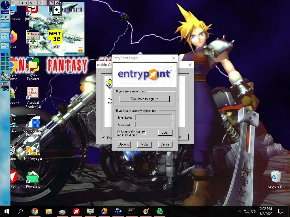Switch to virtual desktop tab 7
This screenshot has height=217, width=290.
(40, 3)
